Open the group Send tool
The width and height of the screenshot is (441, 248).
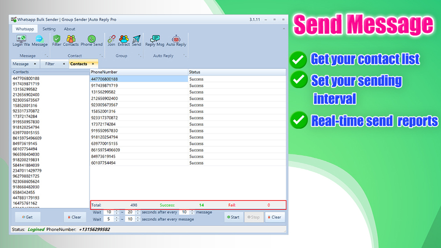(136, 41)
